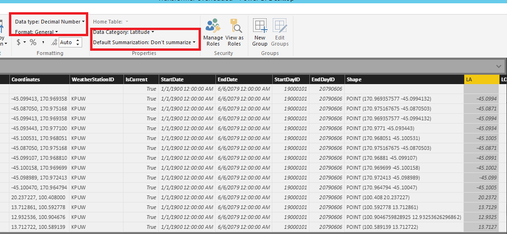Click Shape cell POINT (170.96881 -45.099107)
This screenshot has width=507, height=234.
[404, 158]
